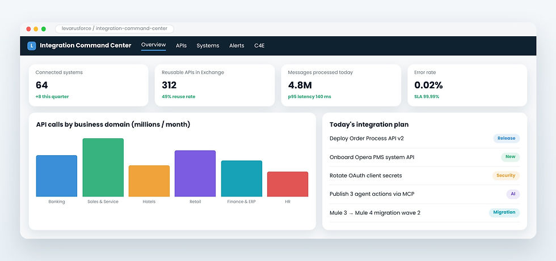Switch to the APIs tab
This screenshot has height=261, width=556.
[181, 46]
